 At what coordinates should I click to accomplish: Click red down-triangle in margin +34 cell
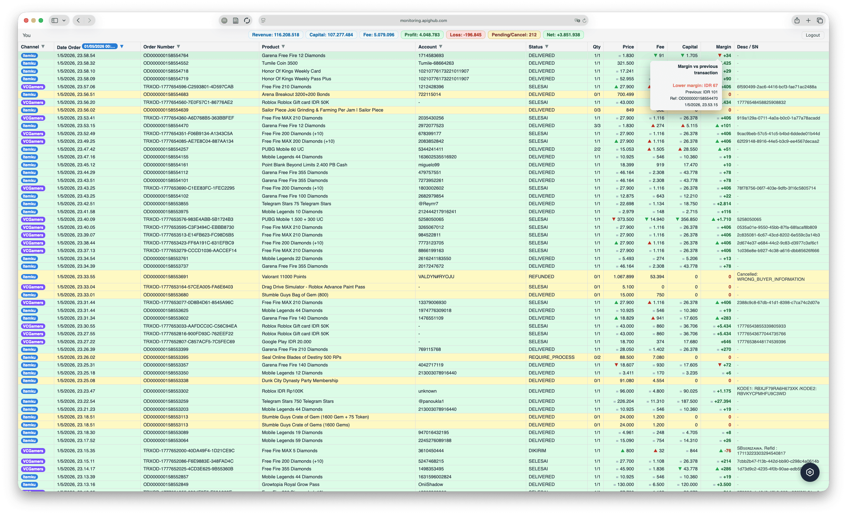719,55
